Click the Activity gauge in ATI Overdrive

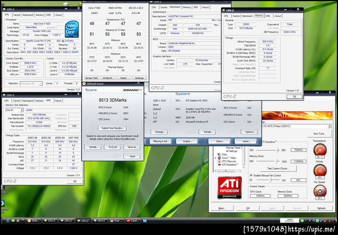coord(320,170)
